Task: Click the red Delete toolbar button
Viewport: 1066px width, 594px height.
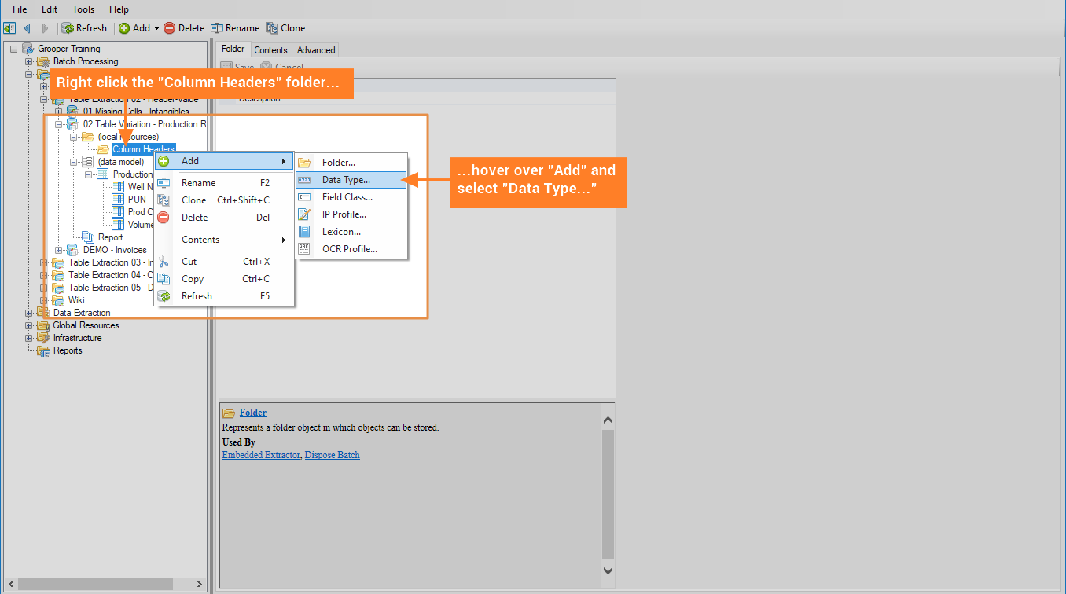Action: 184,28
